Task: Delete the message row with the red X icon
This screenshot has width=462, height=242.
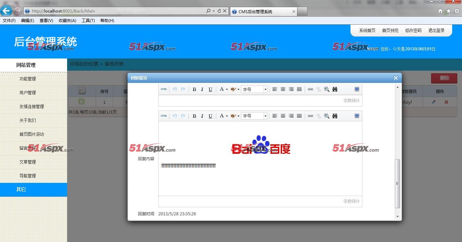Action: [x=446, y=102]
